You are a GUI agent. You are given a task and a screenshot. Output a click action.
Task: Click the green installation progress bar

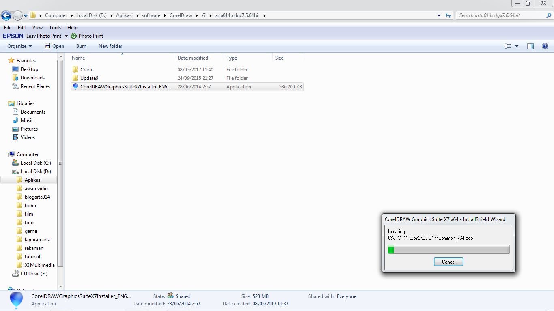[x=448, y=249]
